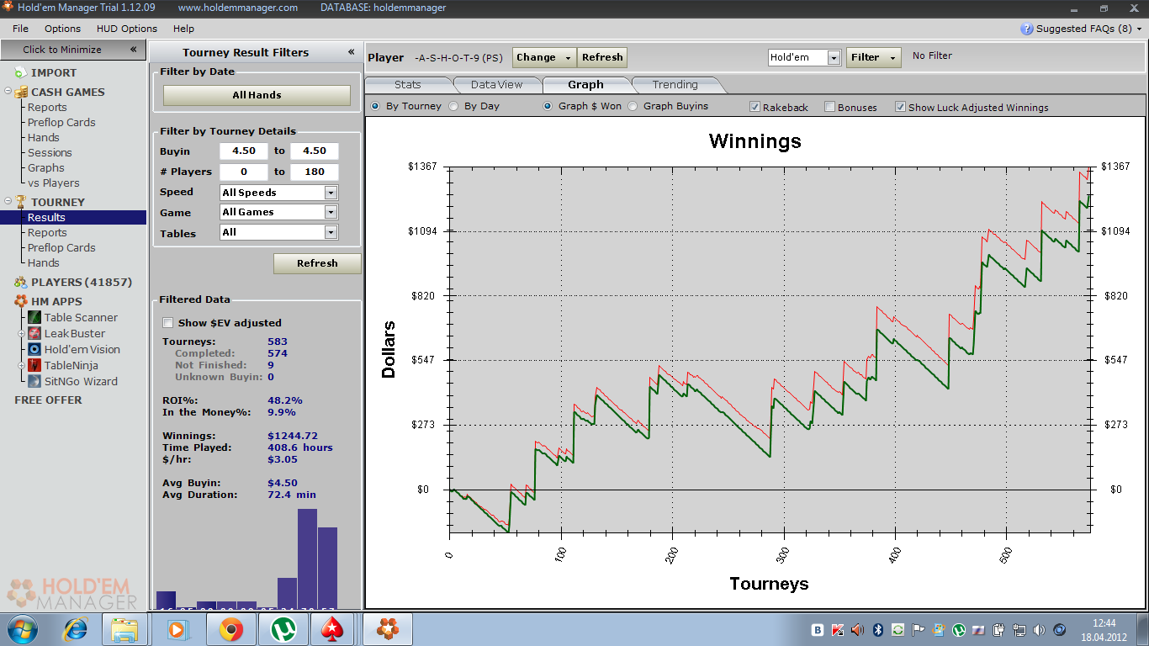Image resolution: width=1149 pixels, height=646 pixels.
Task: Open Chrome from the taskbar
Action: [230, 629]
